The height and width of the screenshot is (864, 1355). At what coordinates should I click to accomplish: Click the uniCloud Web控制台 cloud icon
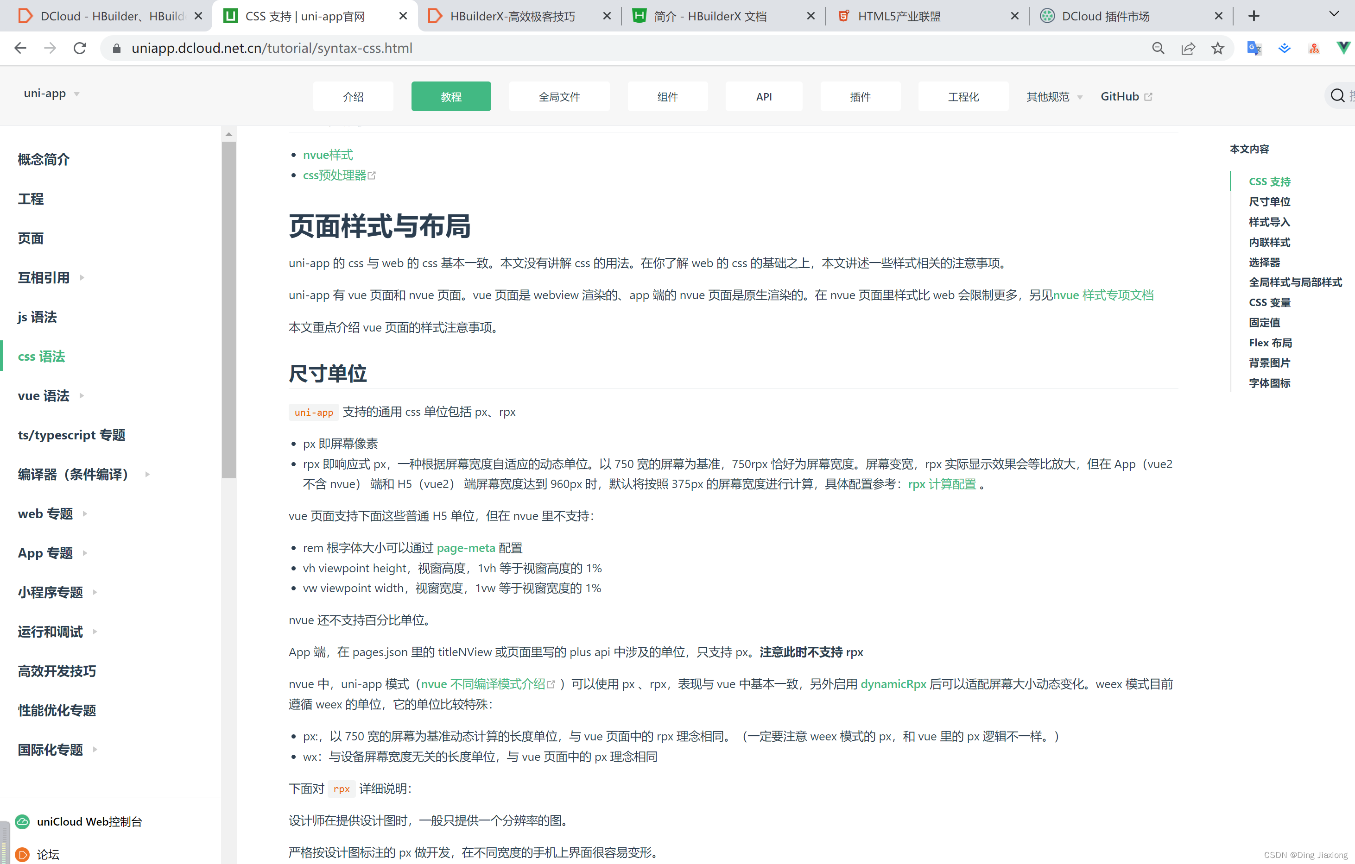(23, 822)
